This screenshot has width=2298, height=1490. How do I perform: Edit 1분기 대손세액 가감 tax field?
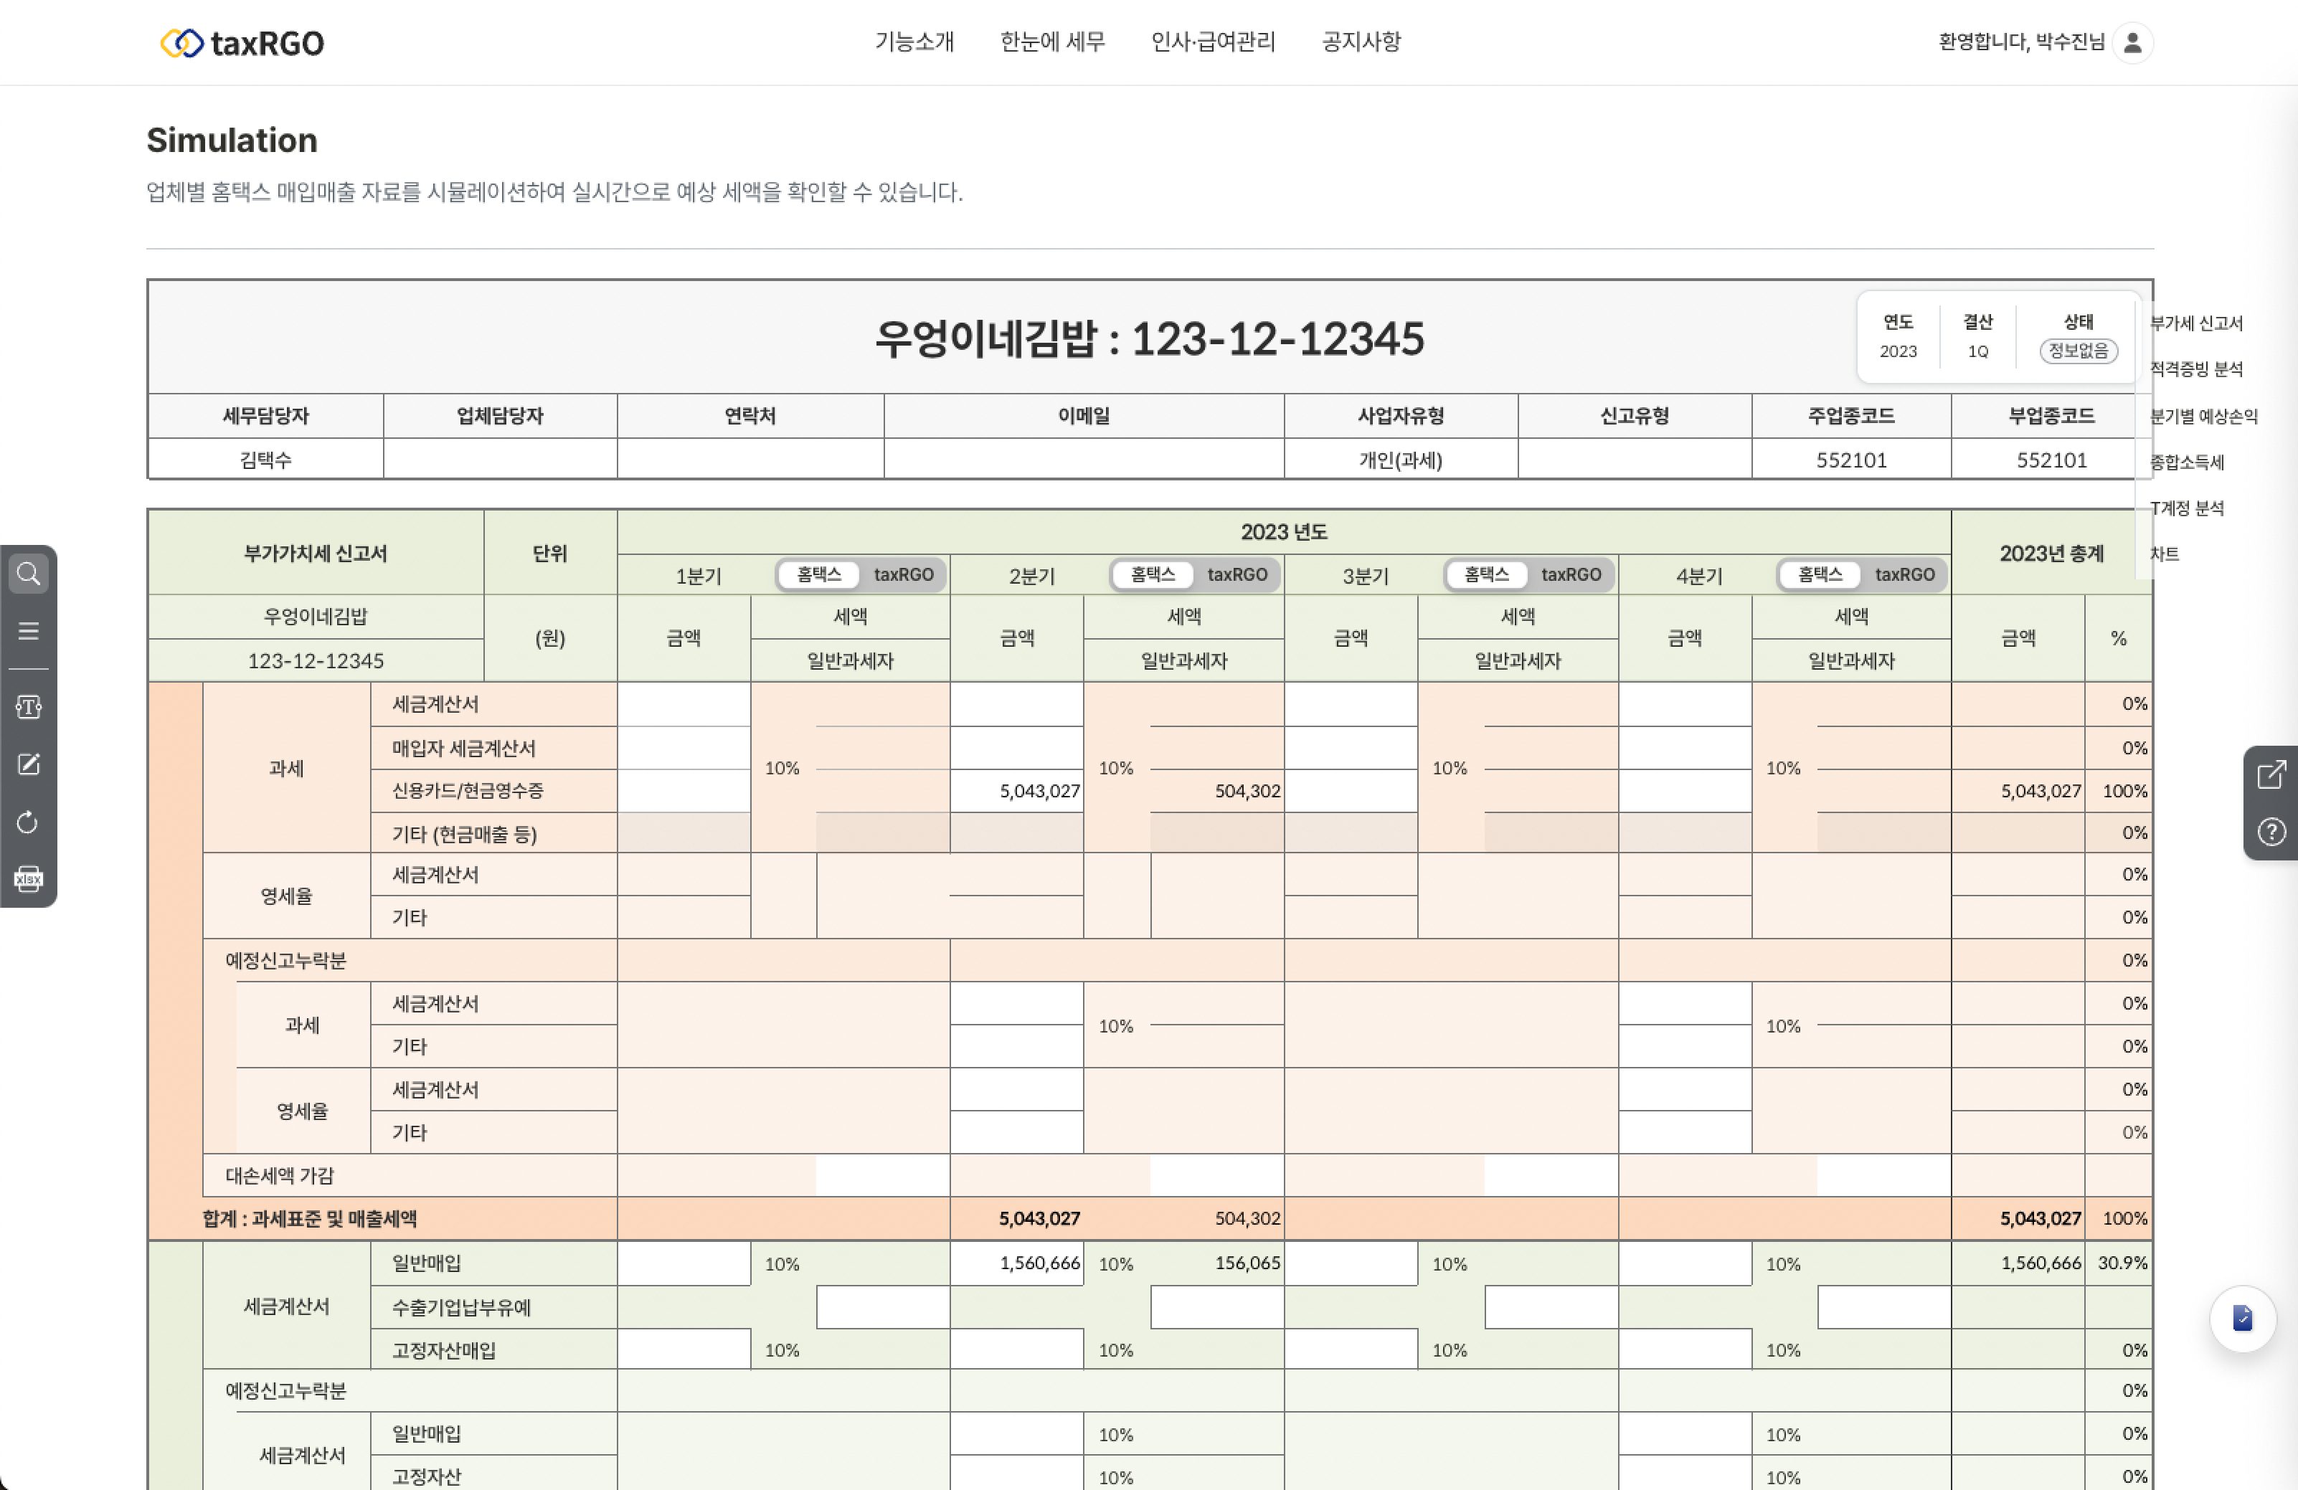pyautogui.click(x=882, y=1177)
